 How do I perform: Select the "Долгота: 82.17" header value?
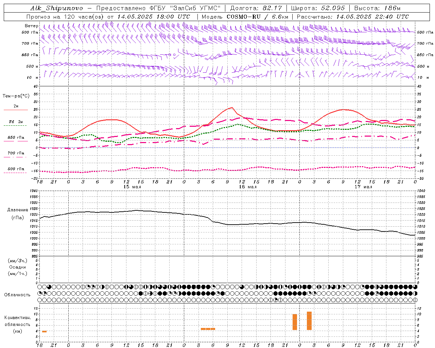[x=256, y=8]
